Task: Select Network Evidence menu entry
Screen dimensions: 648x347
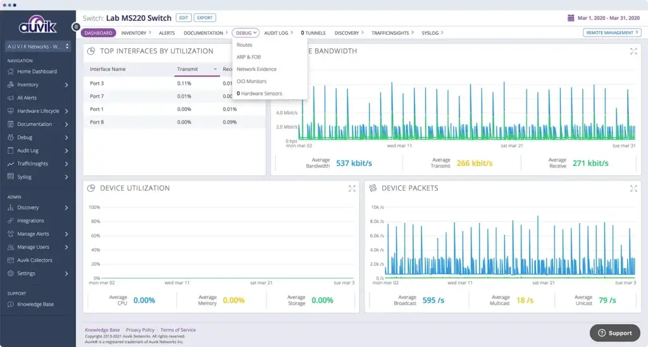Action: point(257,69)
